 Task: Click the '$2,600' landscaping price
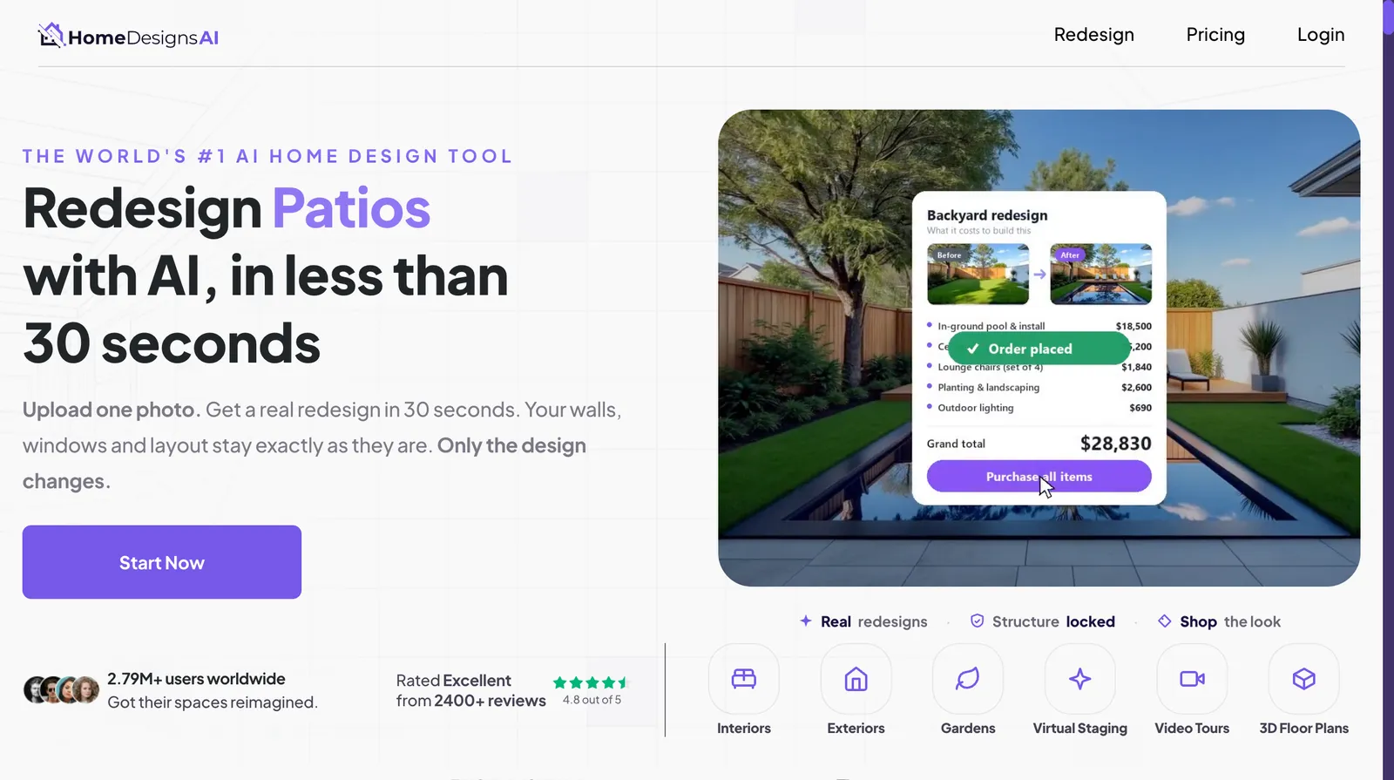[1136, 388]
